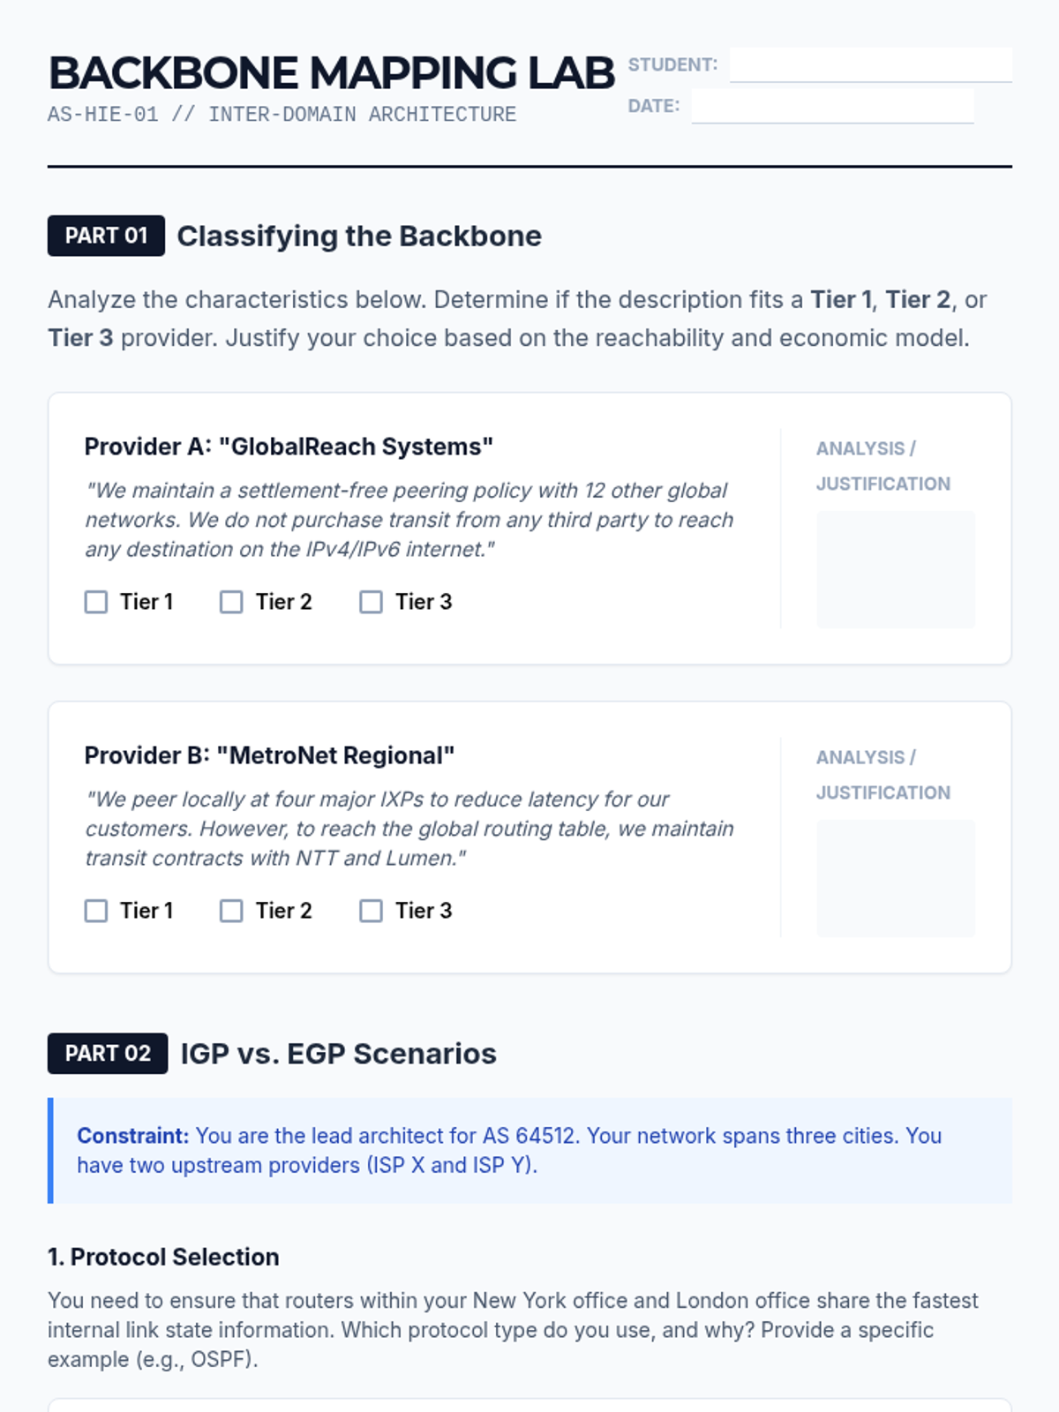This screenshot has width=1059, height=1412.
Task: Click the IGP vs. EGP Scenarios heading
Action: (x=338, y=1053)
